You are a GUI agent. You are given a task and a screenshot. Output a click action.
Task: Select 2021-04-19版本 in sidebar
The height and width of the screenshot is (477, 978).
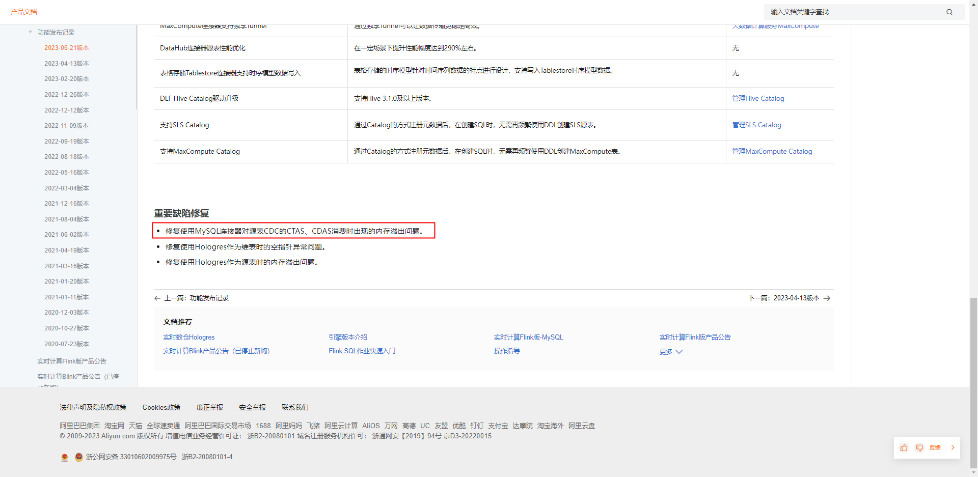(x=67, y=250)
